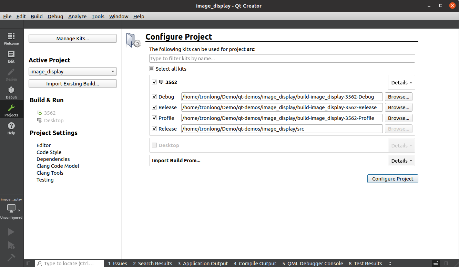Open the Search Results pane

[x=153, y=264]
